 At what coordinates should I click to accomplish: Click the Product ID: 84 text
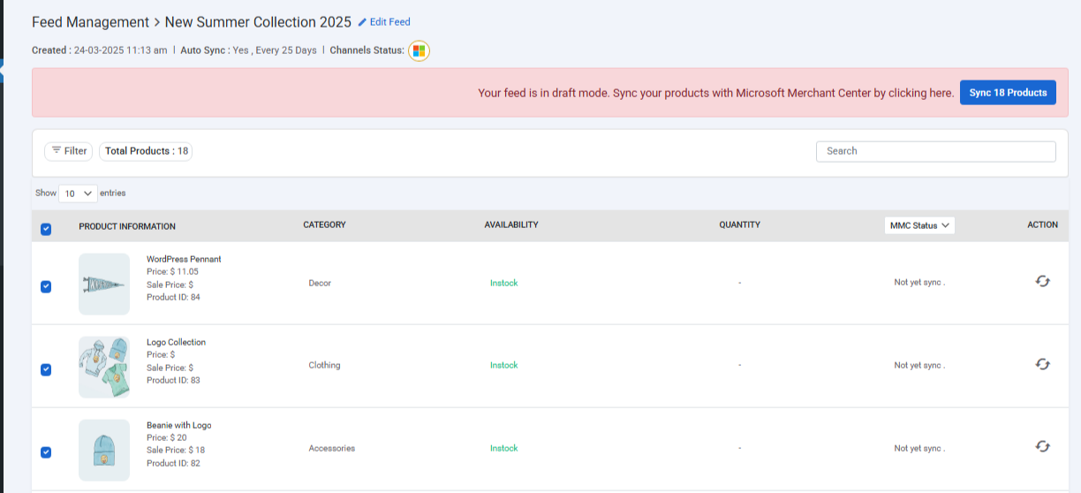click(173, 297)
